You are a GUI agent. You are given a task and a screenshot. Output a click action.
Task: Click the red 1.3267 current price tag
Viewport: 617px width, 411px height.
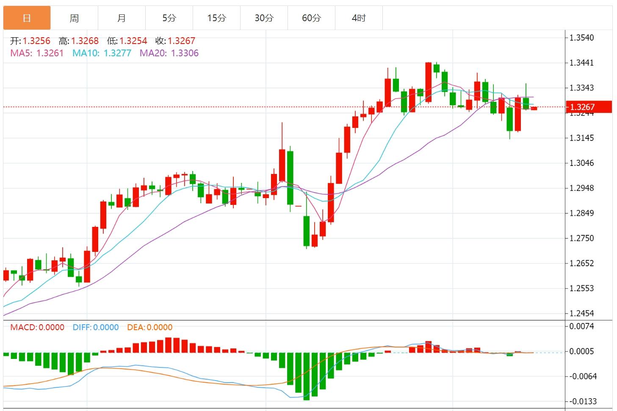click(x=588, y=107)
